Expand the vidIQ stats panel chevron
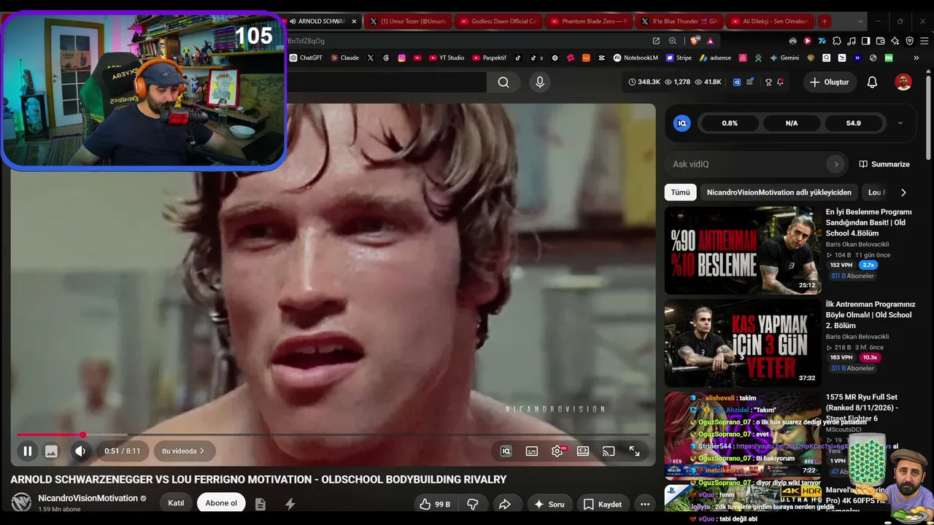This screenshot has height=525, width=934. [x=900, y=123]
